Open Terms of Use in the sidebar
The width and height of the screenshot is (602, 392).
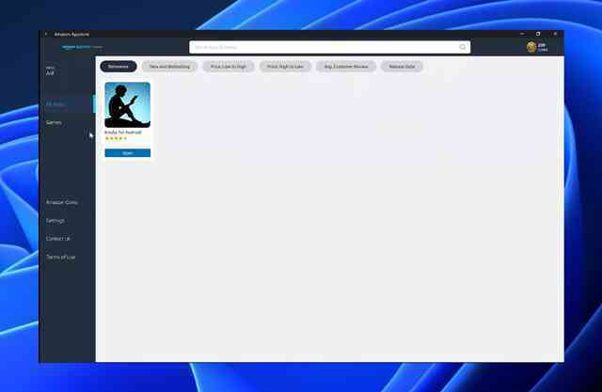[60, 257]
